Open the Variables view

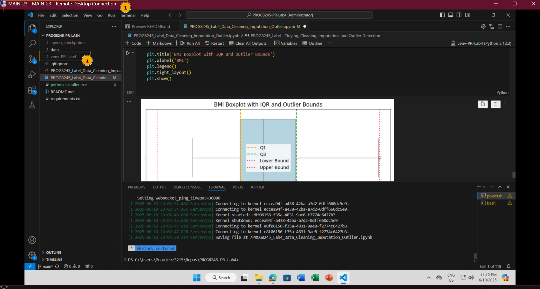[x=286, y=43]
